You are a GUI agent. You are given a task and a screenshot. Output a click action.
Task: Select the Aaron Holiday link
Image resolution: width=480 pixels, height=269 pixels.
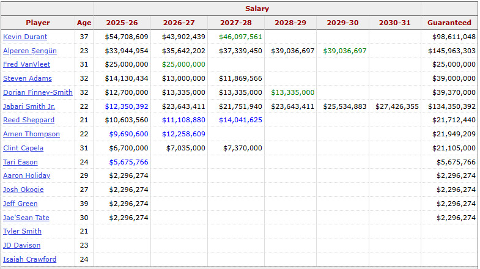[26, 175]
